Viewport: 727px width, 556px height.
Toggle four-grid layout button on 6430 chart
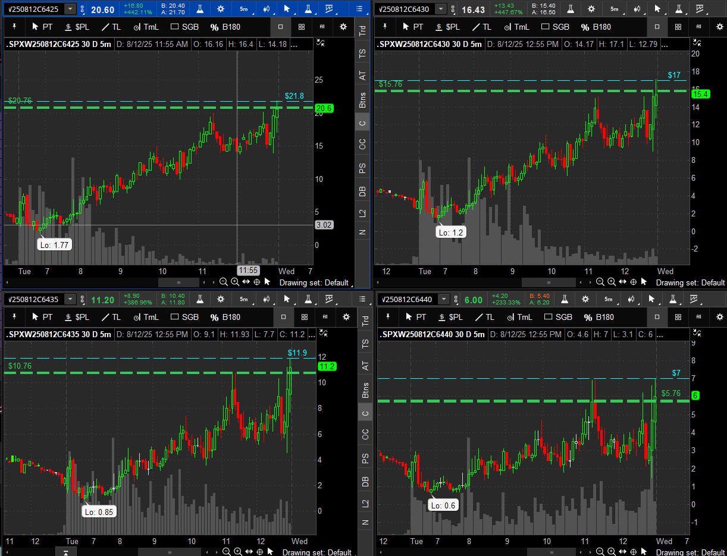678,27
